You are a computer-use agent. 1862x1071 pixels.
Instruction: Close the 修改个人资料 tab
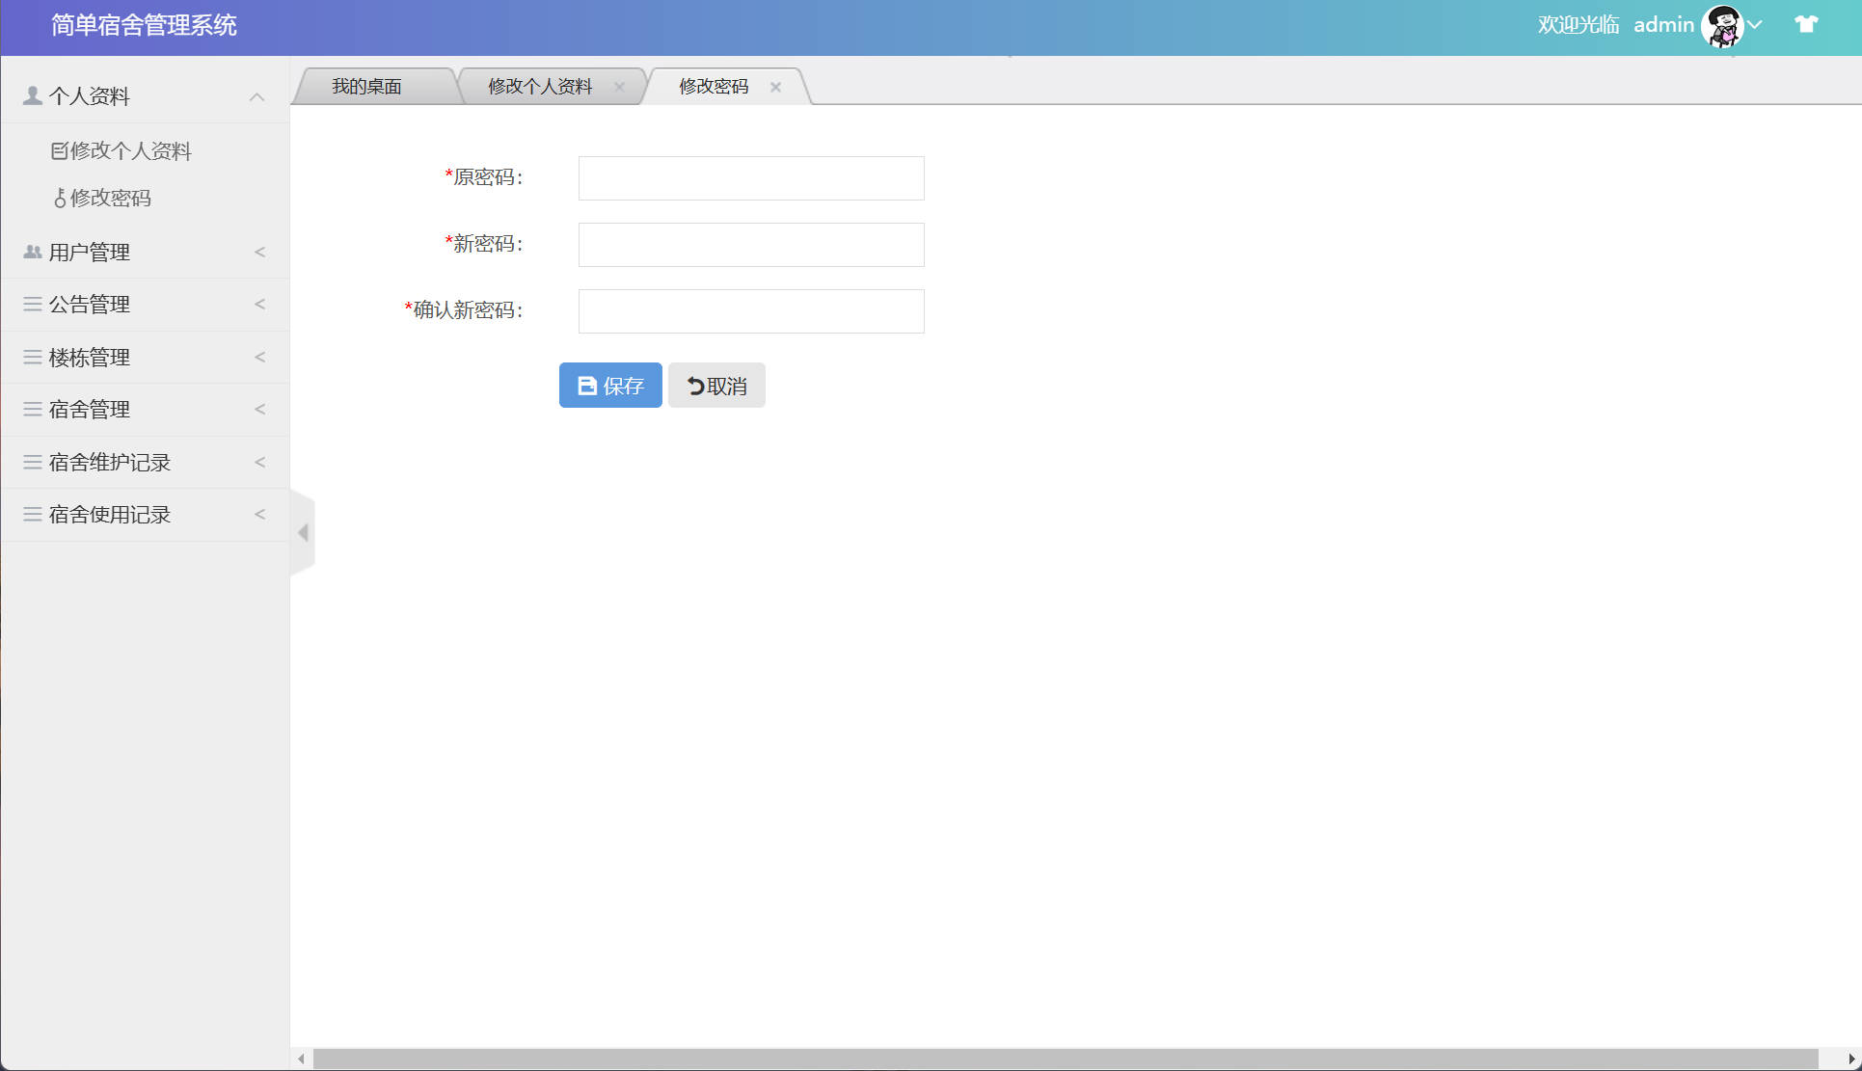click(x=619, y=87)
